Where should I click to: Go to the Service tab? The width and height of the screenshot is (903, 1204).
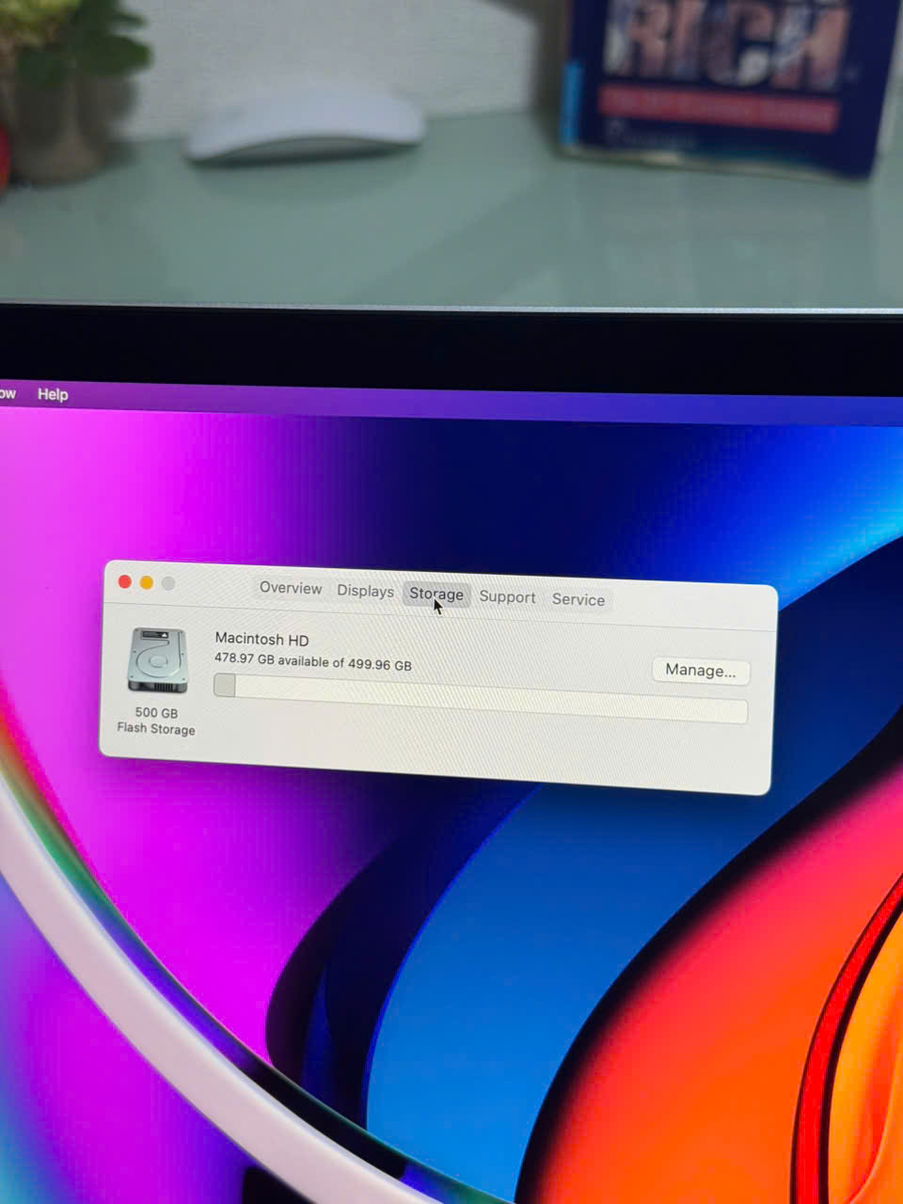pyautogui.click(x=578, y=600)
